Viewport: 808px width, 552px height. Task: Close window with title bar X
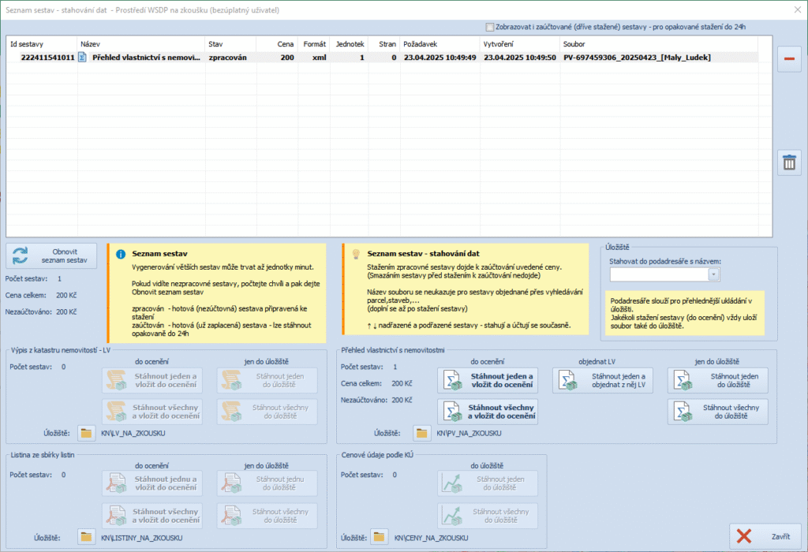pyautogui.click(x=797, y=9)
